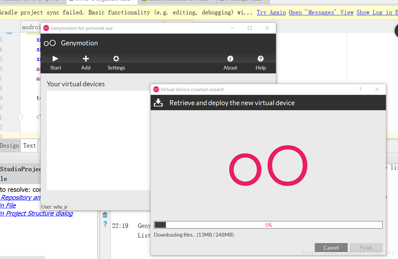This screenshot has height=259, width=398.
Task: Click the blue question mark icon
Action: coord(105,224)
